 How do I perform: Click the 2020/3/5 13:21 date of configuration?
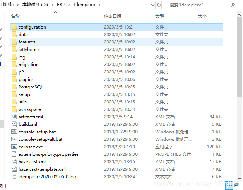pos(119,27)
